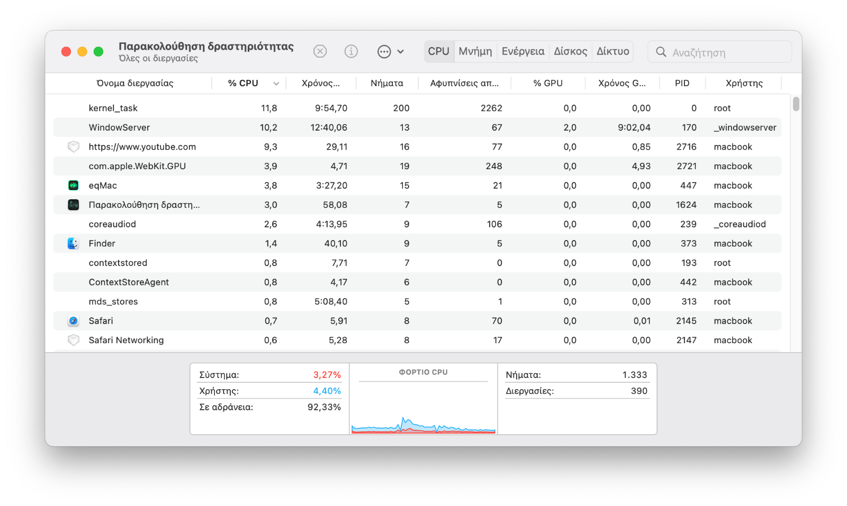Screen dimensions: 847x506
Task: Go to the Δίκτυο tab
Action: pyautogui.click(x=612, y=51)
